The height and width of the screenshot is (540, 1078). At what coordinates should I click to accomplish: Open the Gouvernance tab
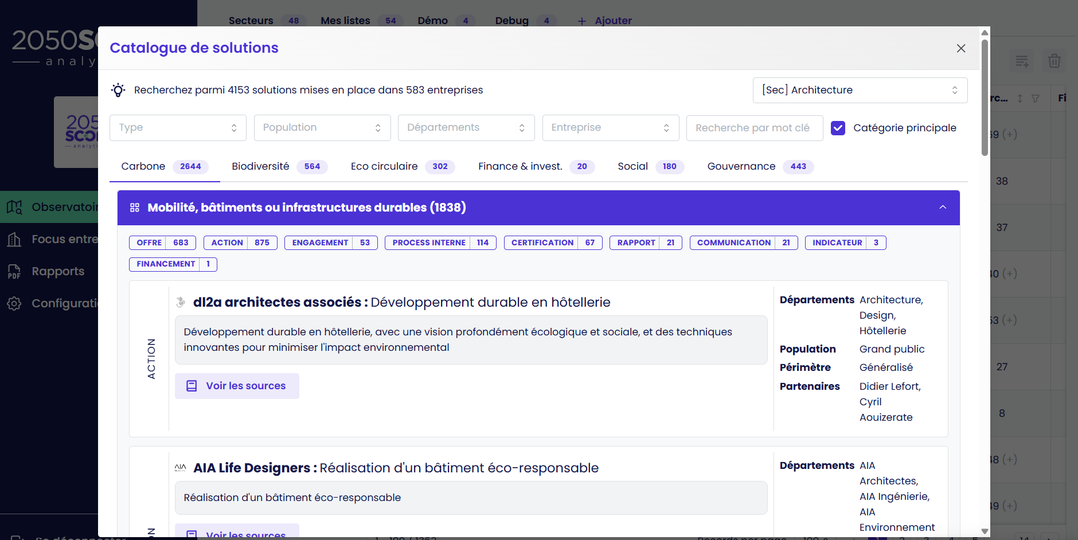coord(760,166)
